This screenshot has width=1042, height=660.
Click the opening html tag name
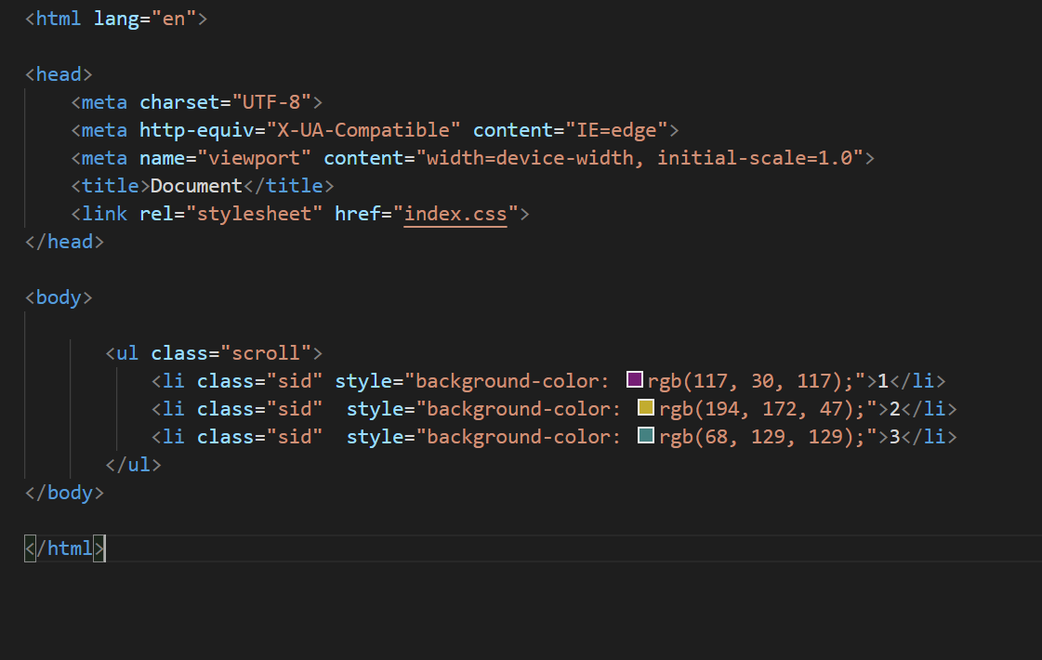[59, 19]
